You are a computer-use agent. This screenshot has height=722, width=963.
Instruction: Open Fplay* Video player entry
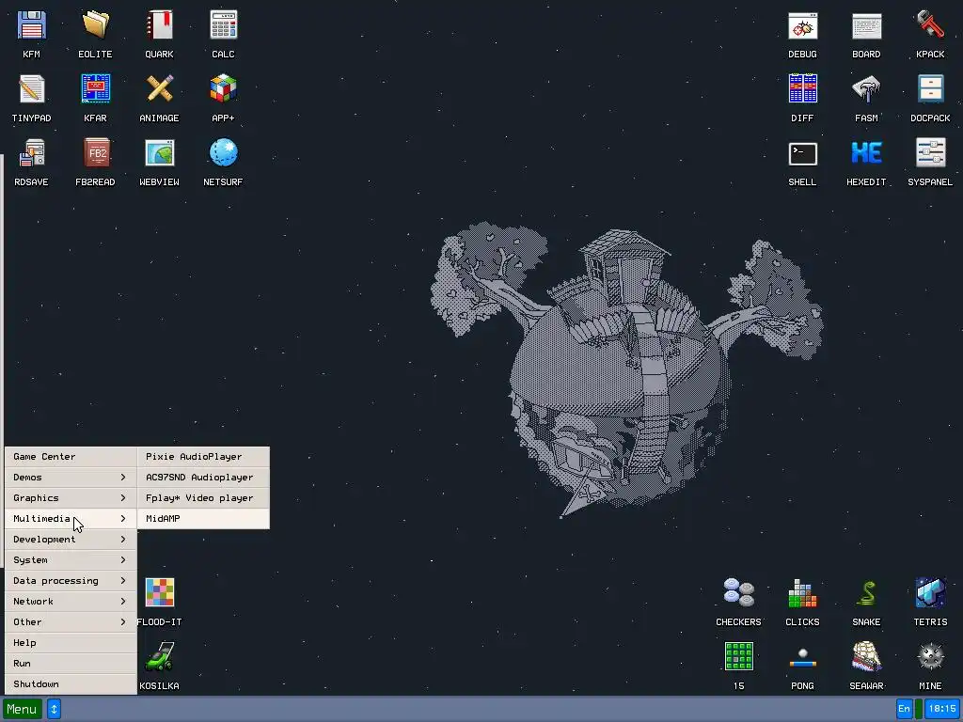click(x=203, y=498)
